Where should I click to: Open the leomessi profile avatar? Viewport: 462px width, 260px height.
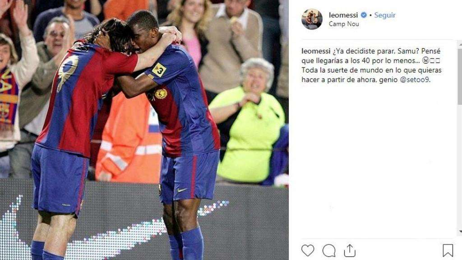point(312,19)
